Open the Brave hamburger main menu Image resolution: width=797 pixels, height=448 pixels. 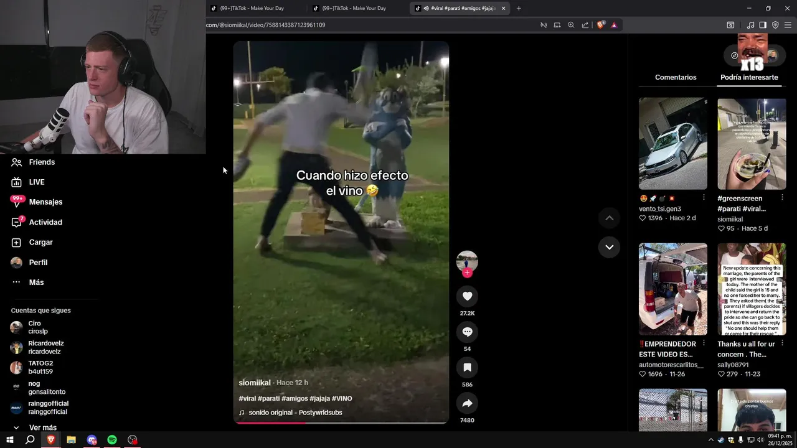pyautogui.click(x=788, y=25)
